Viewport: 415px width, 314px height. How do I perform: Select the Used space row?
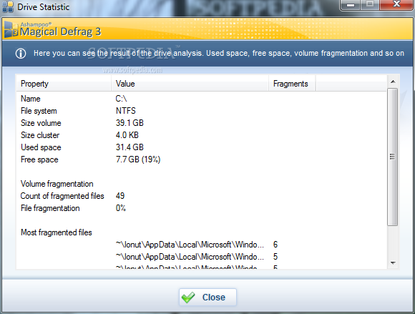click(x=201, y=147)
